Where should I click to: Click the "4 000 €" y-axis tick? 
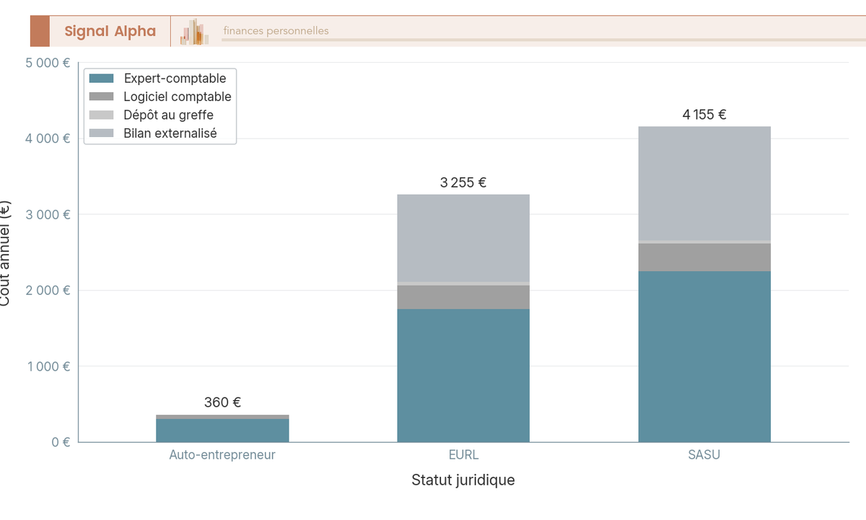point(48,138)
